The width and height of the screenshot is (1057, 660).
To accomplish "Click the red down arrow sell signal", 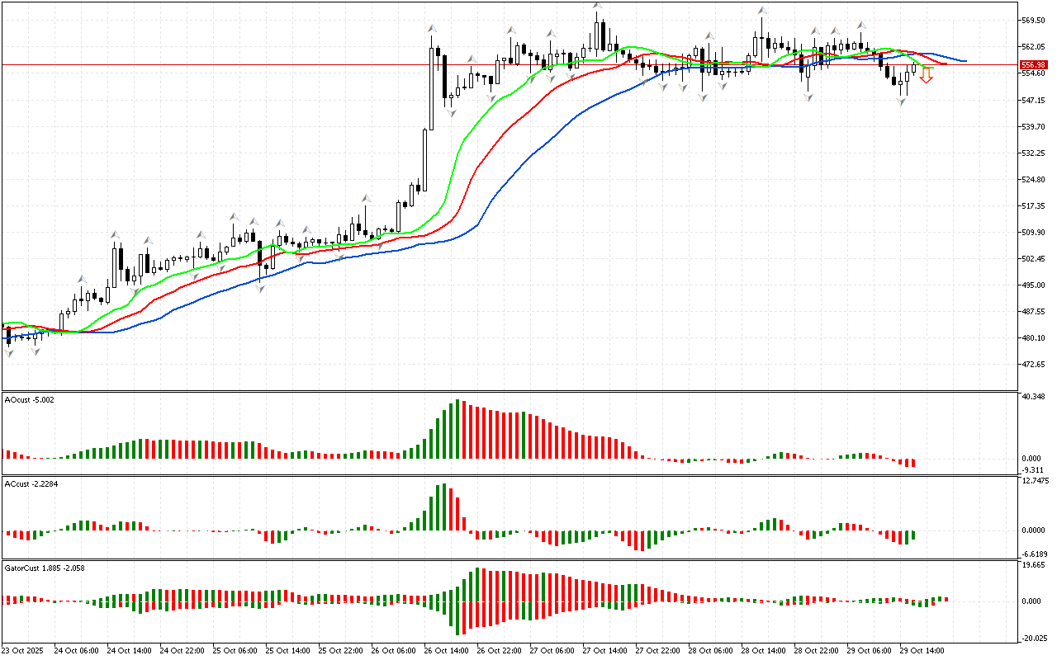I will pos(927,76).
